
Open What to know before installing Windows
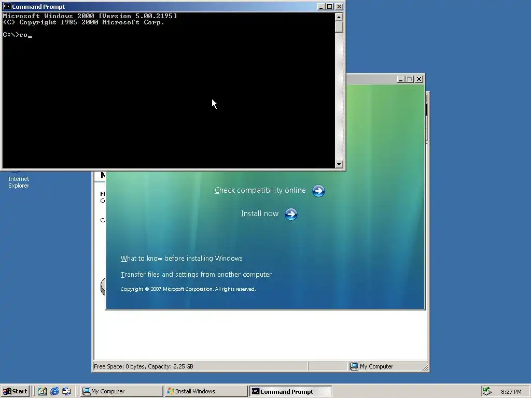point(181,258)
